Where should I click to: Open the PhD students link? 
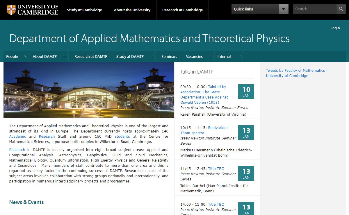122,136
